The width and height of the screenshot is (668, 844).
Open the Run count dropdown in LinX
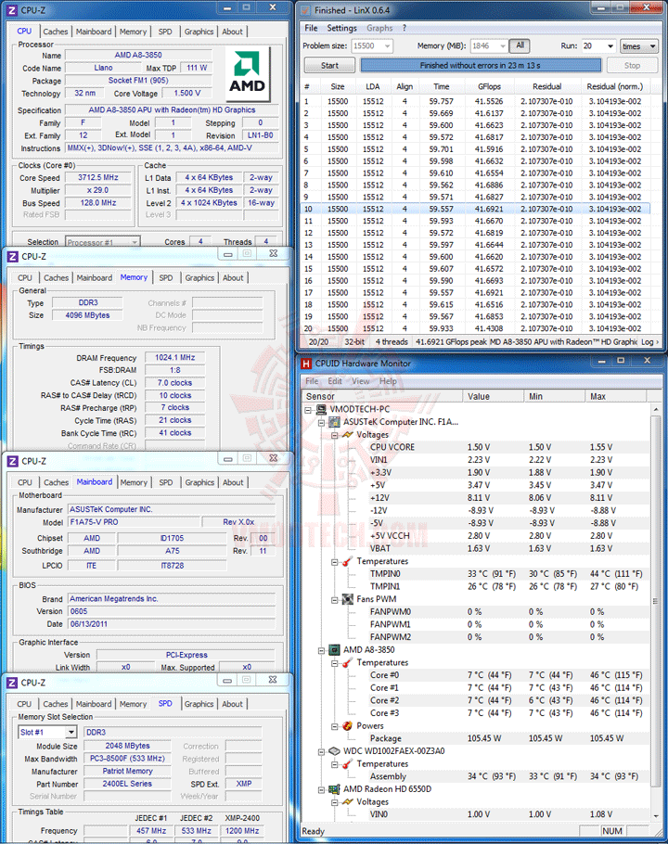610,46
